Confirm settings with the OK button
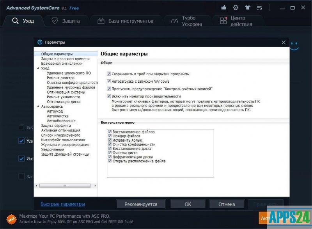Viewport: 312px width, 229px height. pyautogui.click(x=188, y=204)
